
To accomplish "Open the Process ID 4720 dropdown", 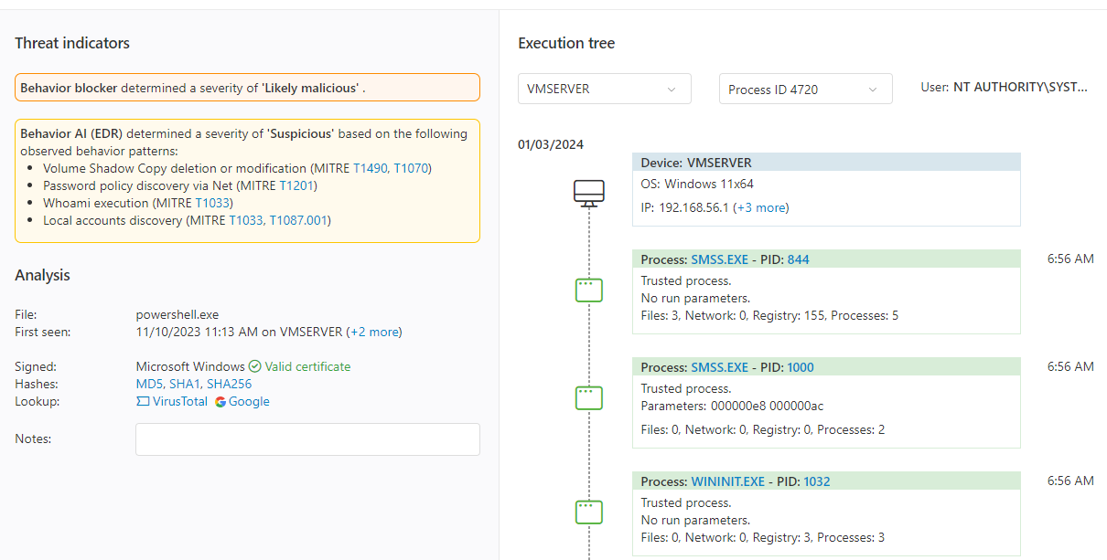I will (805, 89).
